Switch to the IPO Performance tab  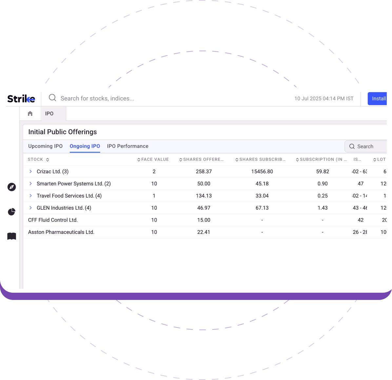pyautogui.click(x=127, y=146)
